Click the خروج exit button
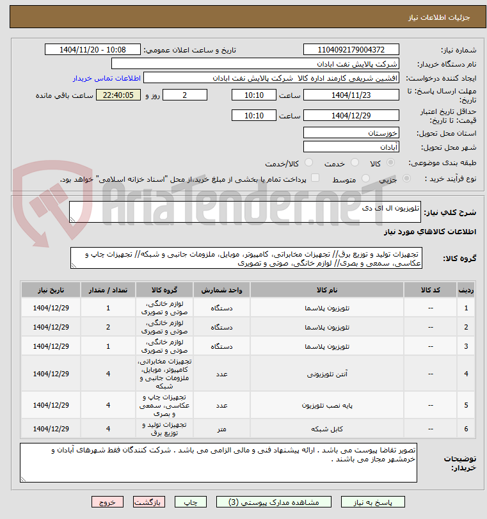The image size is (487, 519). (x=108, y=502)
